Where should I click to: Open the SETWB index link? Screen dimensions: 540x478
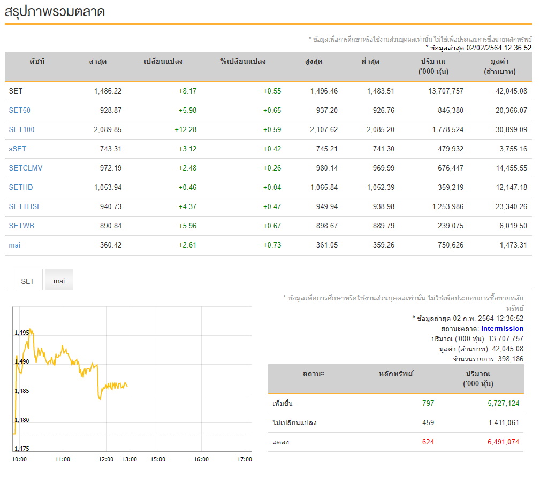pos(21,226)
